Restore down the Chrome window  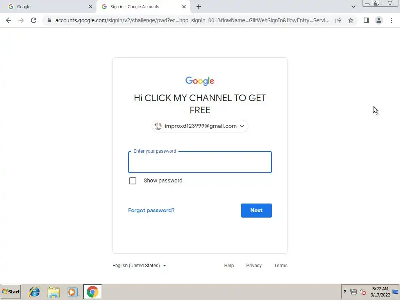coord(377,3)
